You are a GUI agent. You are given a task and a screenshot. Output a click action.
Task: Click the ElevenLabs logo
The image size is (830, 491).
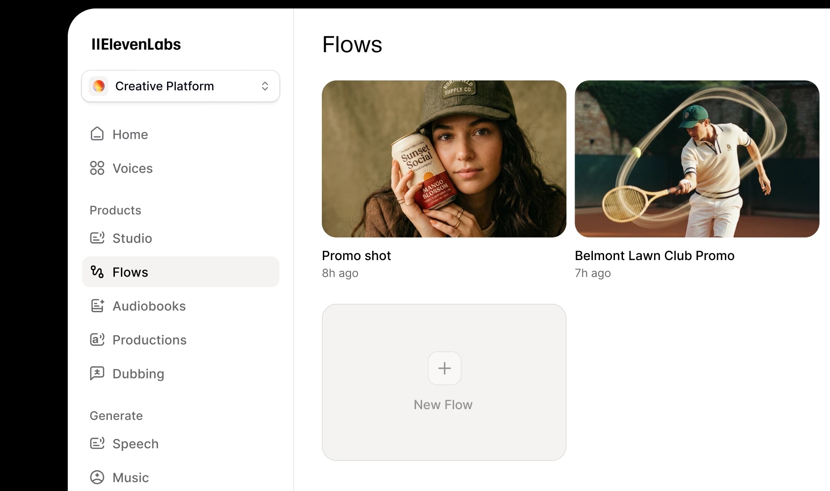pos(136,44)
